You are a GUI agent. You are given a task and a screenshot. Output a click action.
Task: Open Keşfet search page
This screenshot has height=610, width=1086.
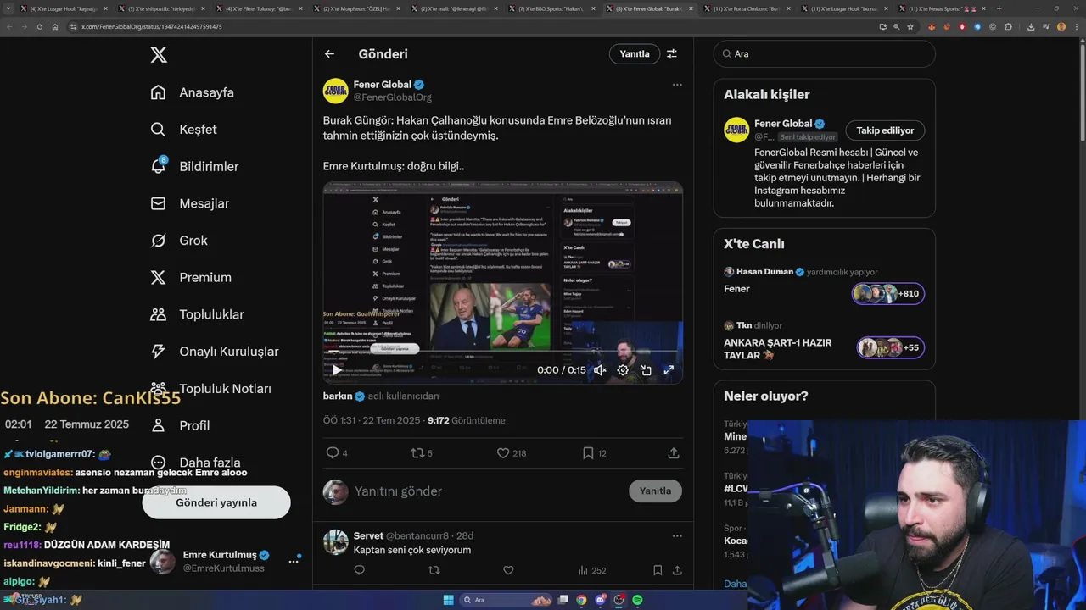[x=183, y=130]
